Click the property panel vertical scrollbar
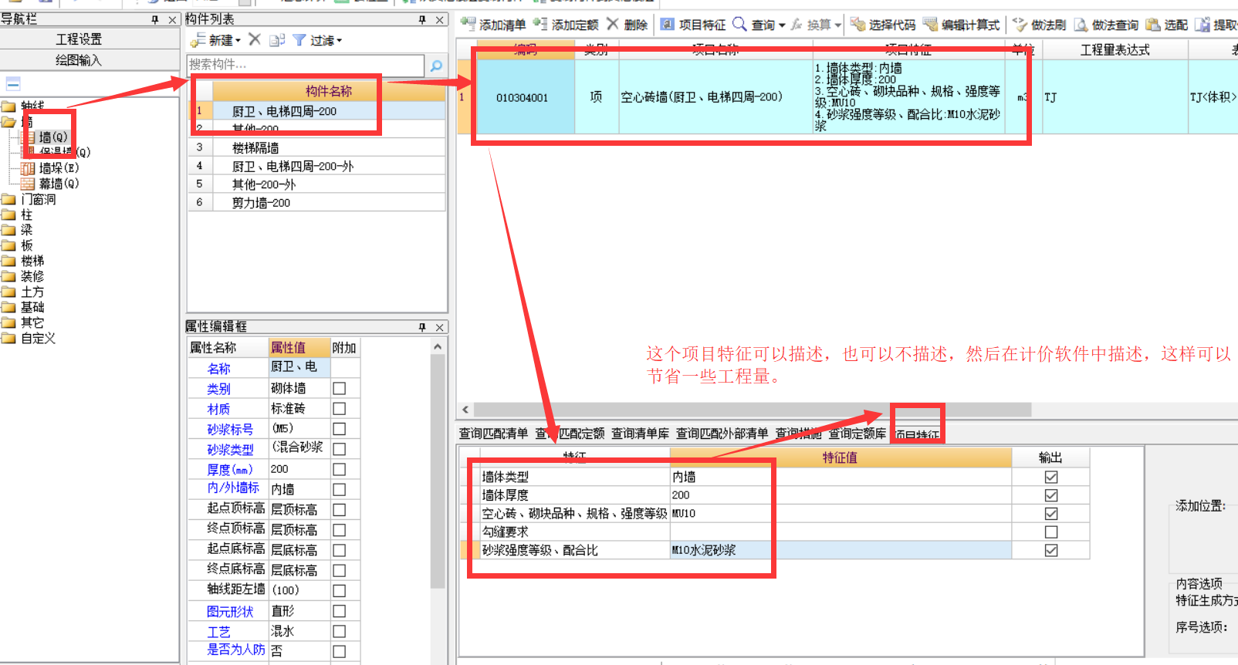 click(438, 471)
